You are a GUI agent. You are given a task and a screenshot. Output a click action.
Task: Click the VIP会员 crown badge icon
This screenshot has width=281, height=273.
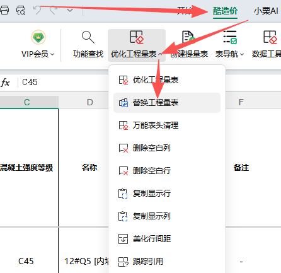[x=38, y=37]
